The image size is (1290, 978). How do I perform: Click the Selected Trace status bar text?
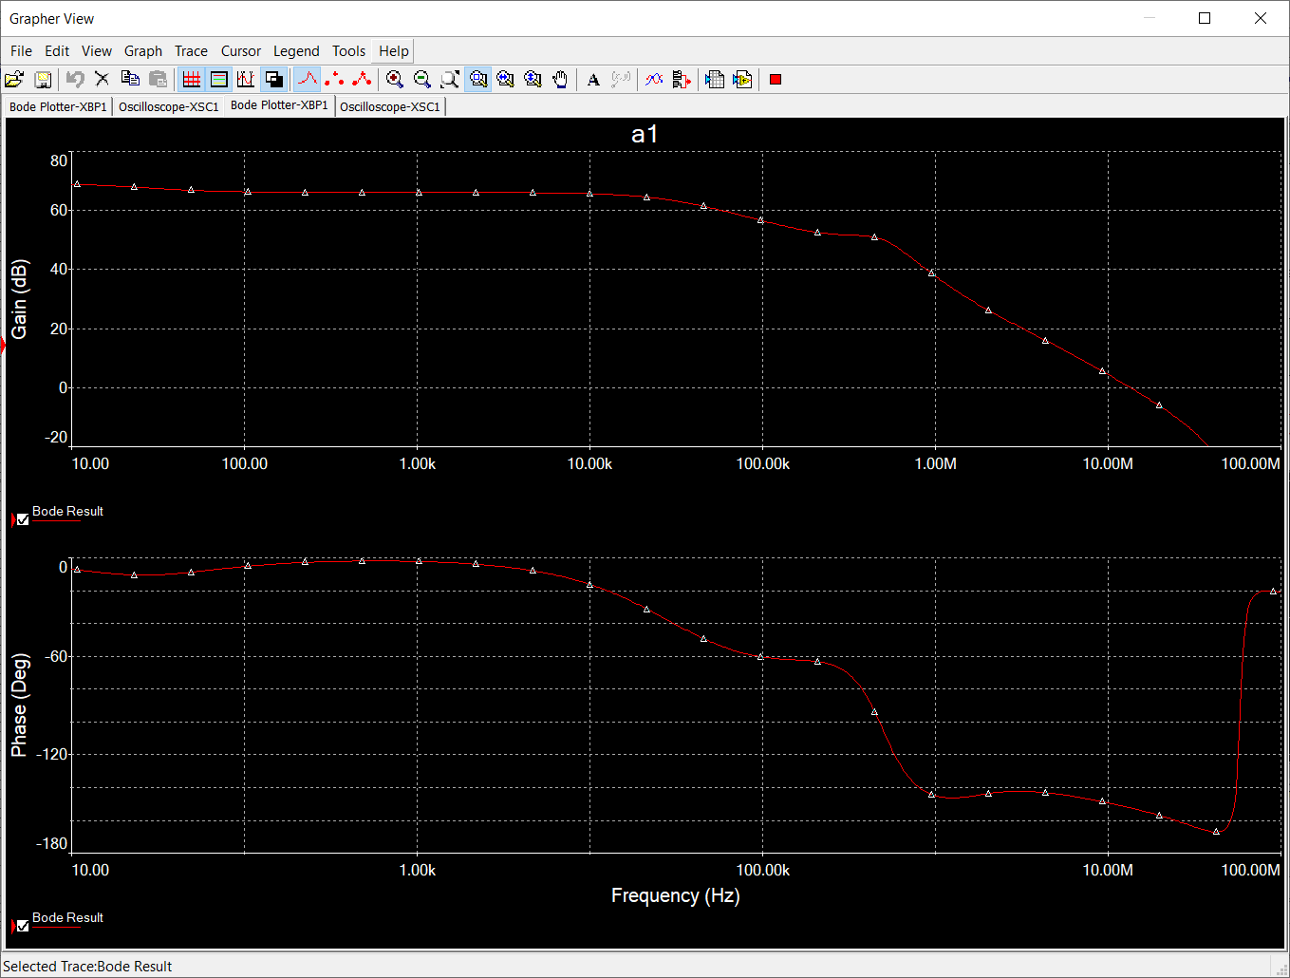pos(87,966)
